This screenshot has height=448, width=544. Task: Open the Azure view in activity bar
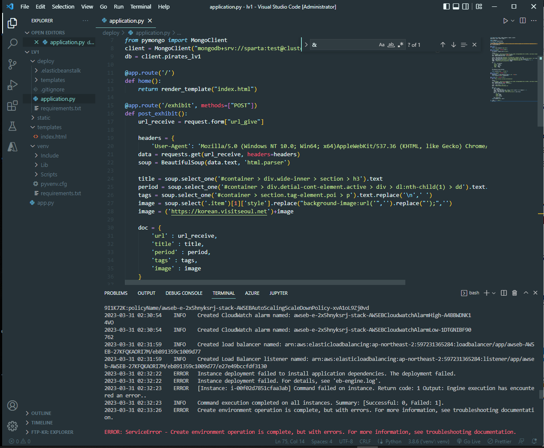pos(12,147)
